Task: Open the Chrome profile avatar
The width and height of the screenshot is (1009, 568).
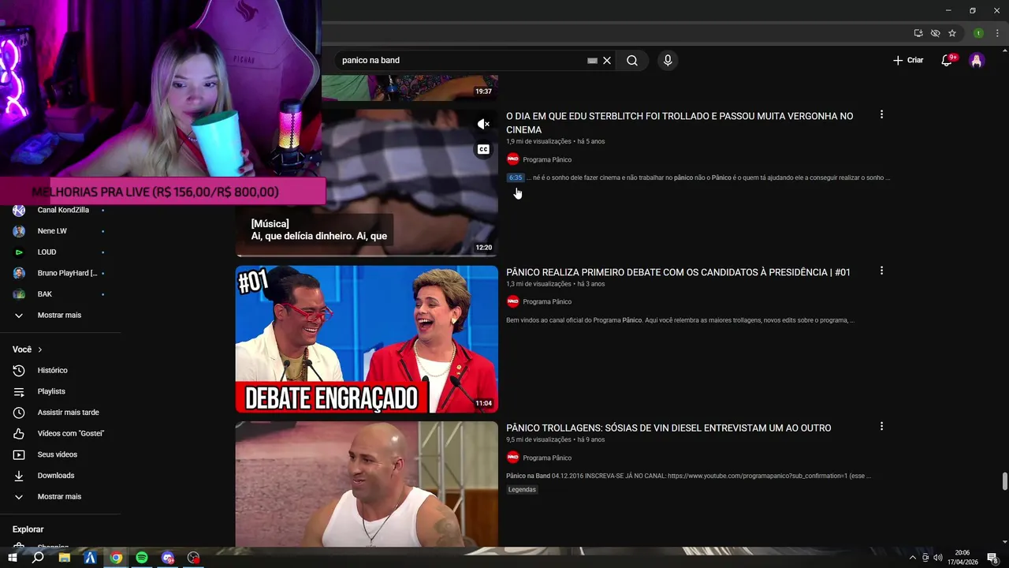Action: (978, 33)
